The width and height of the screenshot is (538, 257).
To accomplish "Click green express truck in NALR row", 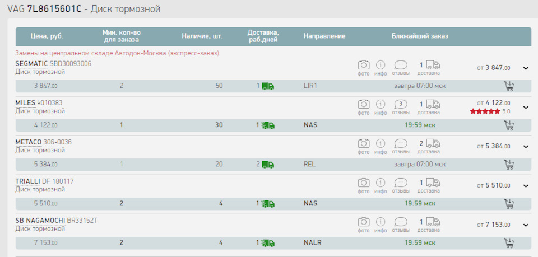I will pos(268,244).
